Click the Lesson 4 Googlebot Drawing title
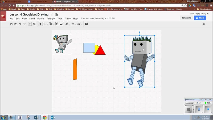 pos(29,14)
